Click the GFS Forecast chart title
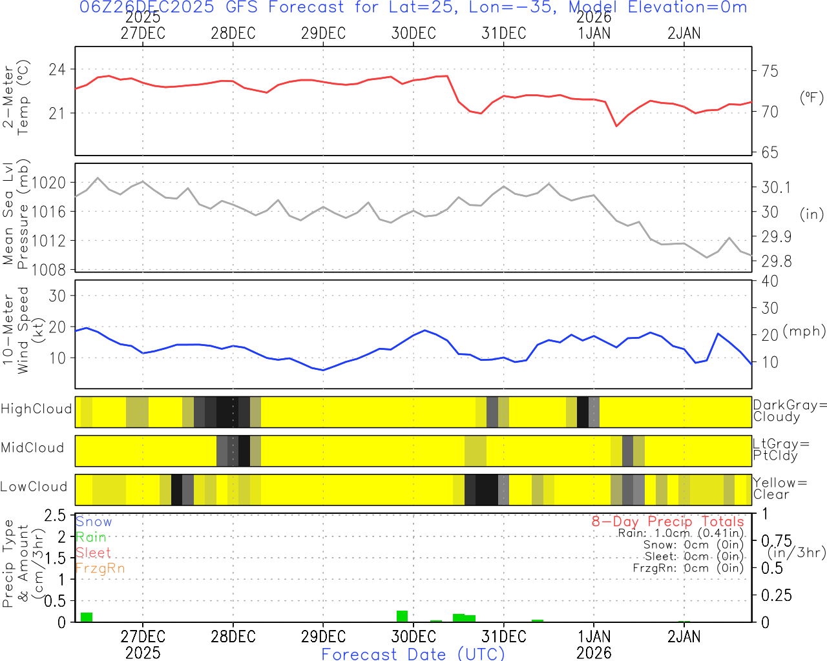 tap(413, 8)
